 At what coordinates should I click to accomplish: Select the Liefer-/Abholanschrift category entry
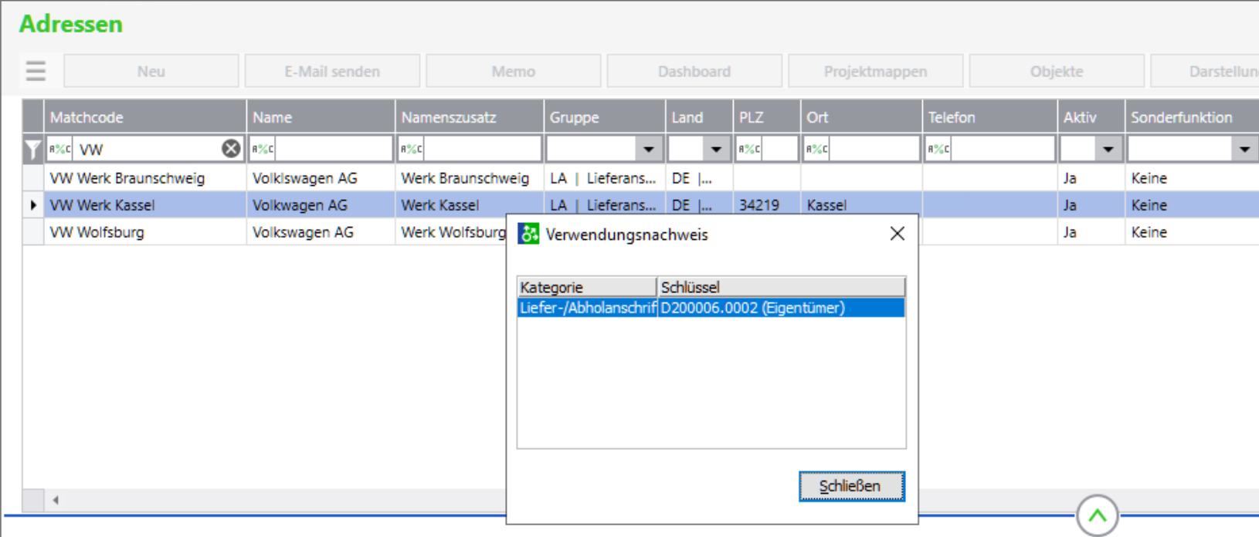point(587,308)
